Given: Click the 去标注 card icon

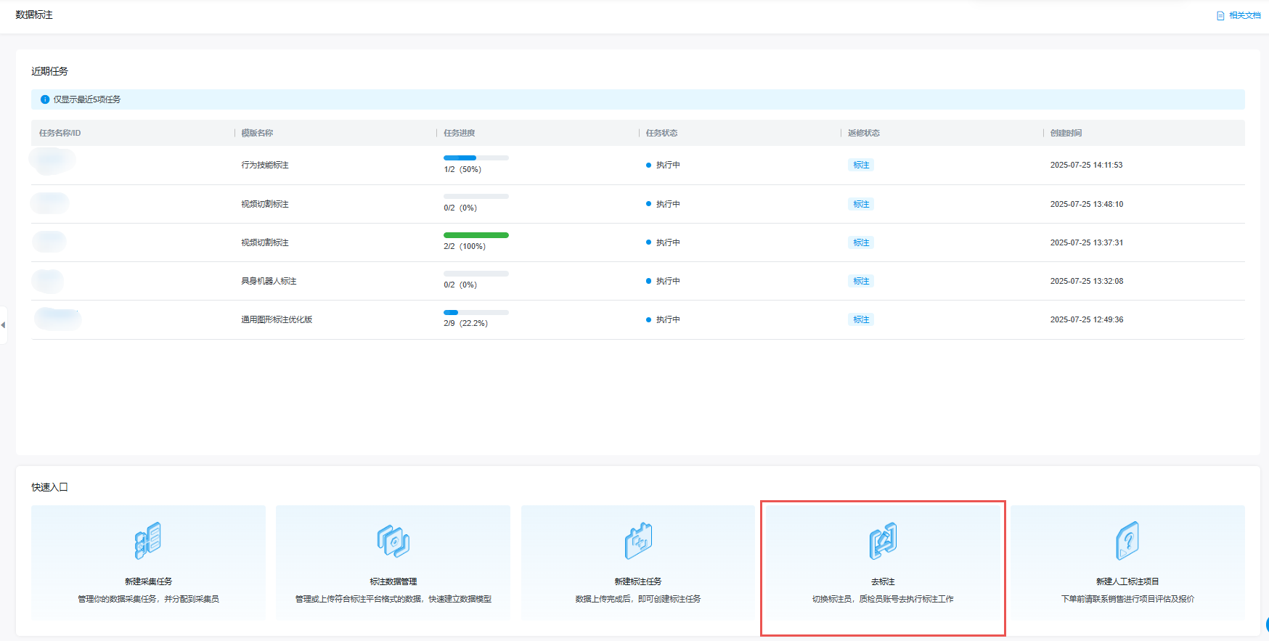Looking at the screenshot, I should (883, 541).
